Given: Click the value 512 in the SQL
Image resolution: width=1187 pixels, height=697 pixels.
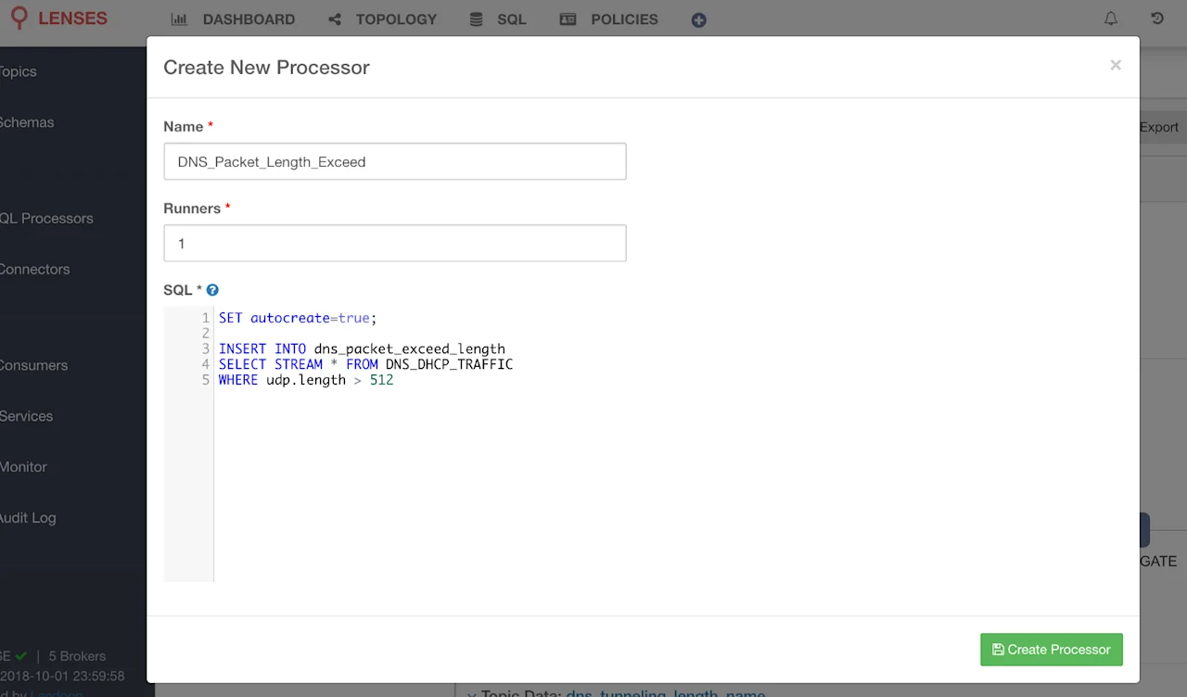Looking at the screenshot, I should (381, 380).
